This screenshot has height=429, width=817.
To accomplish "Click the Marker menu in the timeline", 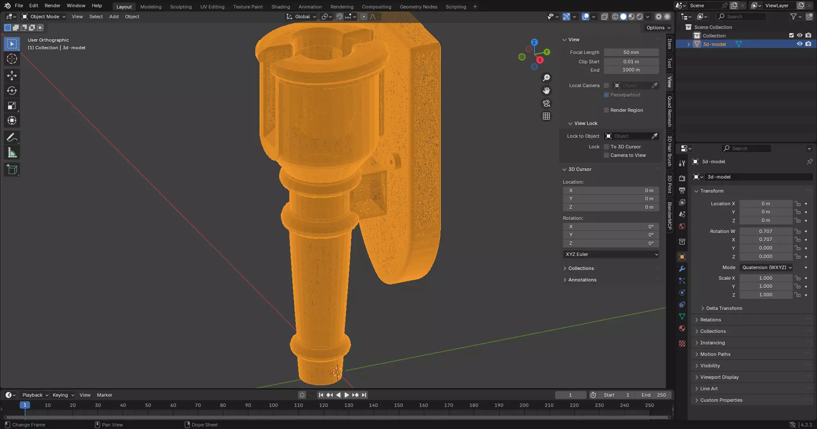I will pos(105,395).
